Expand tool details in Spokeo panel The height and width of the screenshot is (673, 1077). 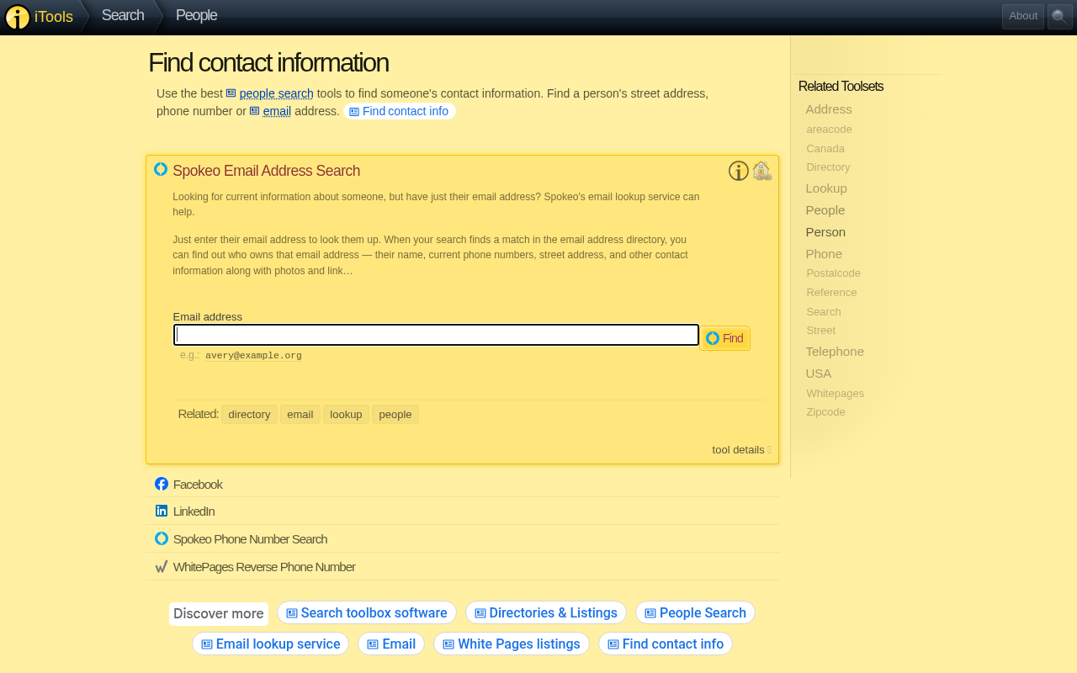(741, 450)
